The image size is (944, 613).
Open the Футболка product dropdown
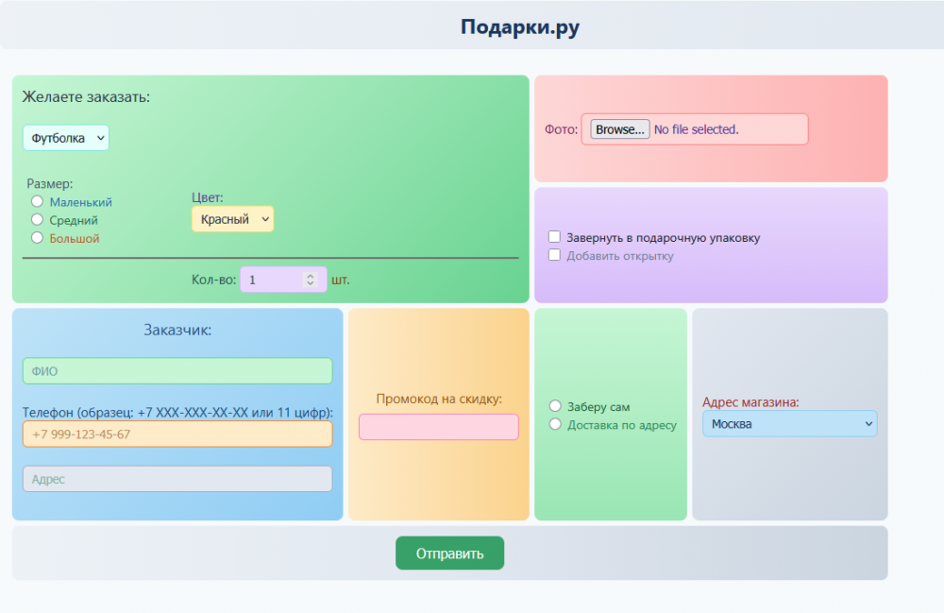(66, 138)
